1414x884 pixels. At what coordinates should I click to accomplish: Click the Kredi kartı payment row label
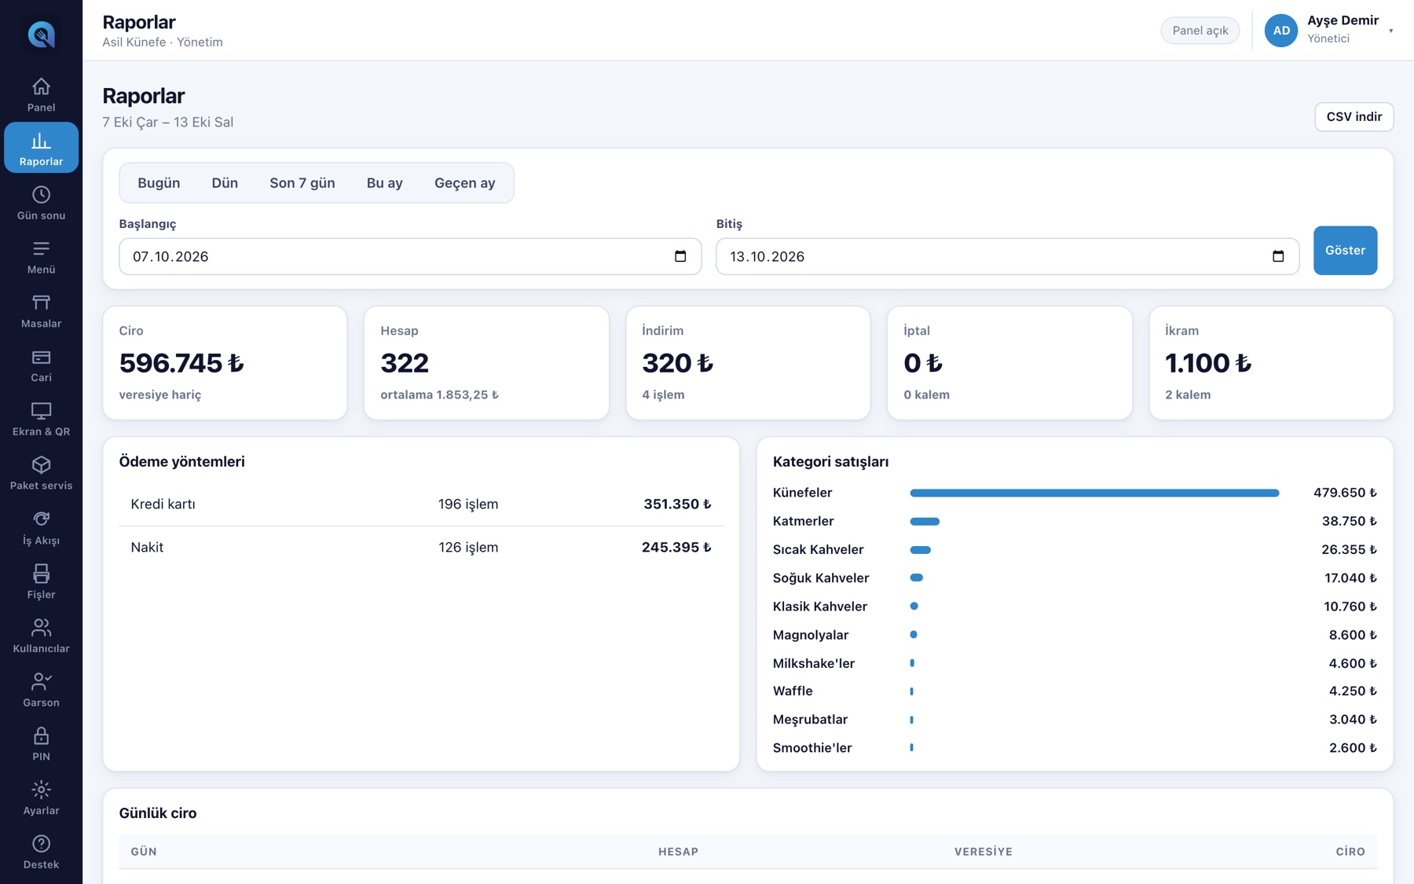coord(163,504)
